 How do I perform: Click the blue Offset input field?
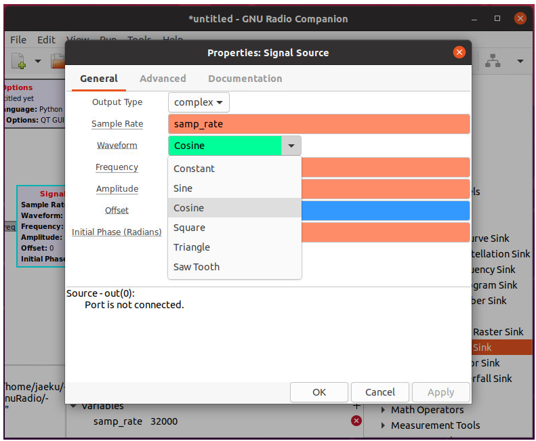pyautogui.click(x=386, y=211)
